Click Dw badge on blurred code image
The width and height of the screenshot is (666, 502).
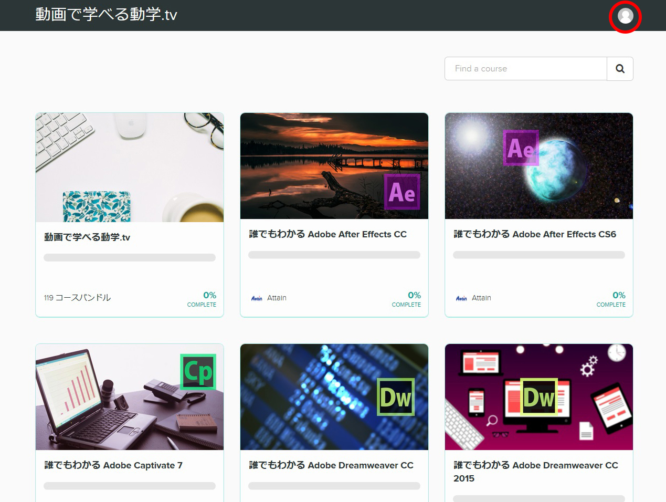[x=396, y=398]
